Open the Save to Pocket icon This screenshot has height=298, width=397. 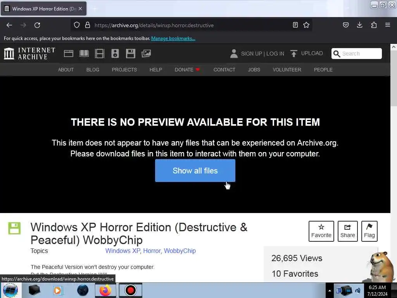click(345, 25)
